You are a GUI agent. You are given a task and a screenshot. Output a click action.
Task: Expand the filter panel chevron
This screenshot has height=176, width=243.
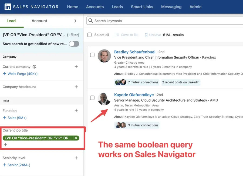tap(75, 20)
